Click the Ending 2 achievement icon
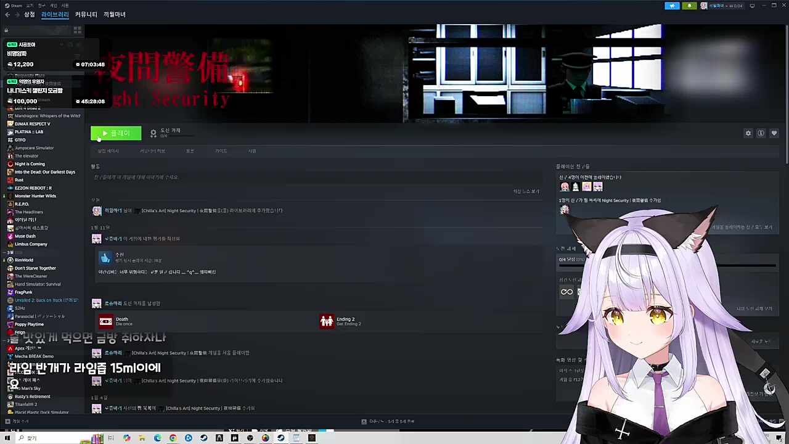 point(327,321)
